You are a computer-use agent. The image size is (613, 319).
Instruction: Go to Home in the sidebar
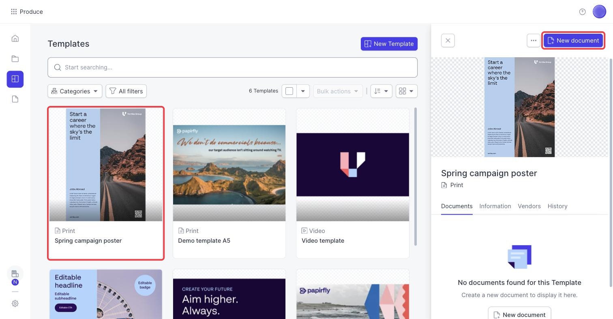[x=15, y=39]
